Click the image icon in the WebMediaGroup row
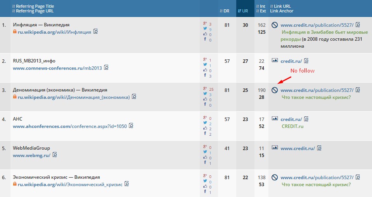 tap(274, 148)
